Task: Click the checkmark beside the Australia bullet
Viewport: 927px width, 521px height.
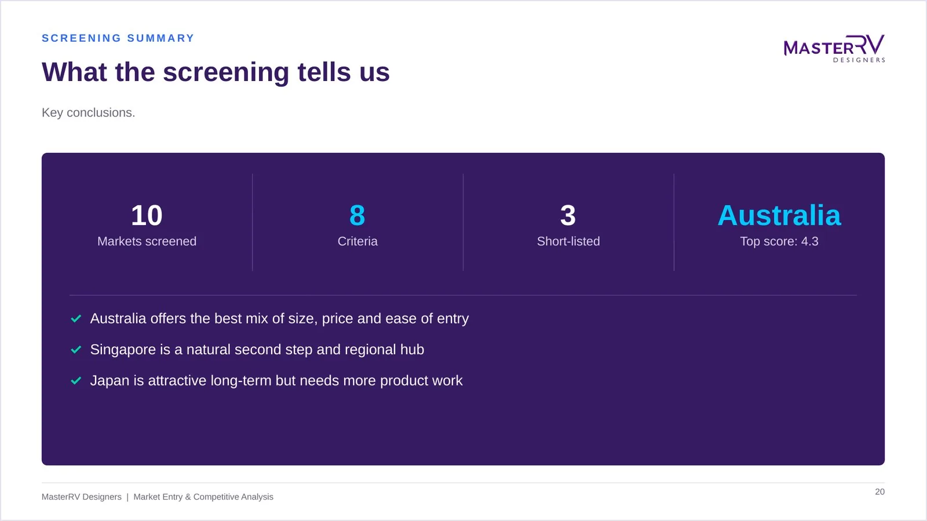Action: (x=76, y=319)
